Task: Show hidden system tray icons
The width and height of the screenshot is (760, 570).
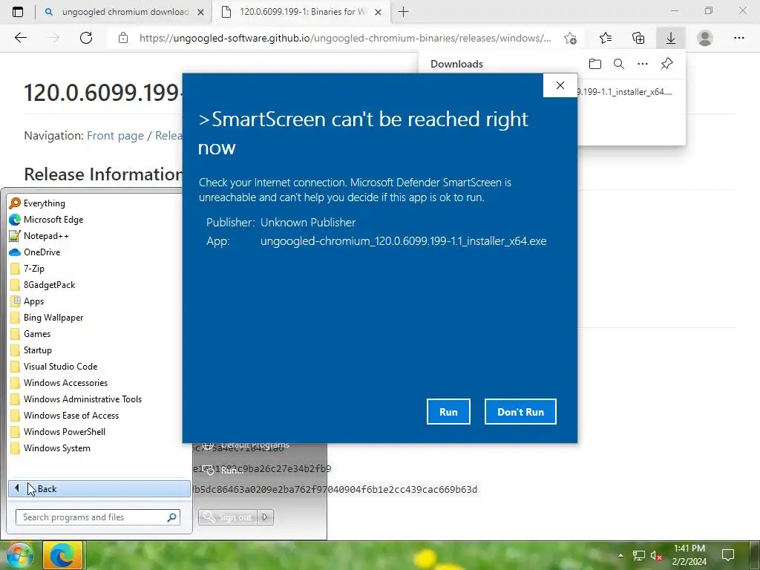Action: tap(620, 555)
